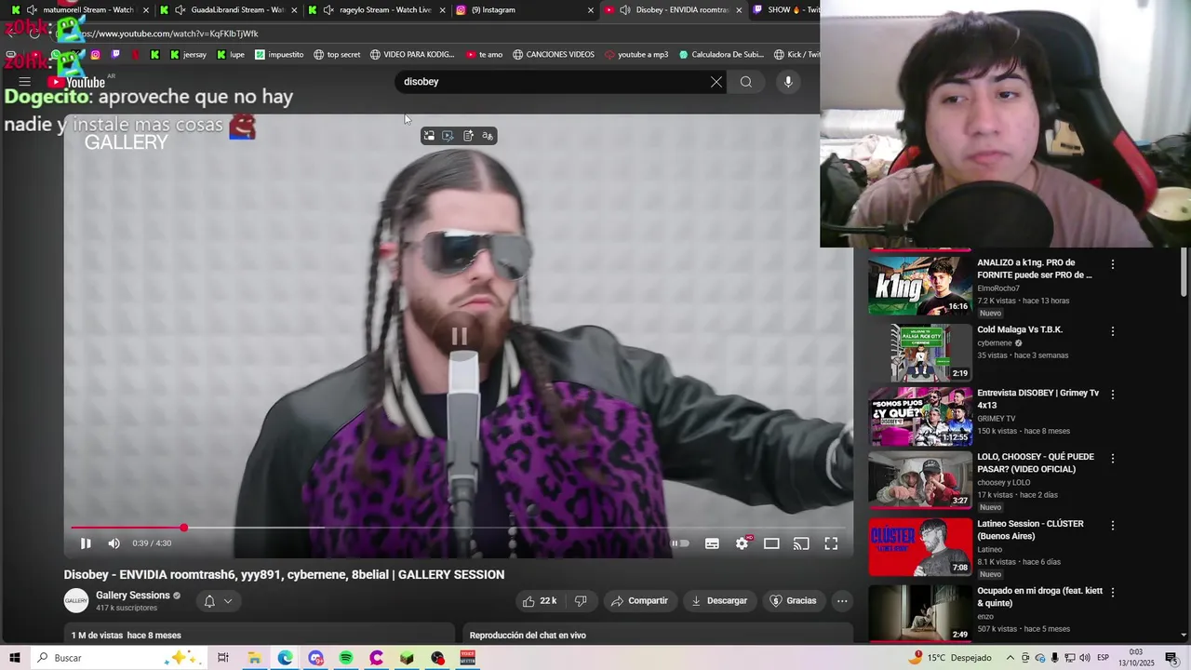Viewport: 1191px width, 670px height.
Task: Mute the video using the volume speaker icon
Action: 114,543
